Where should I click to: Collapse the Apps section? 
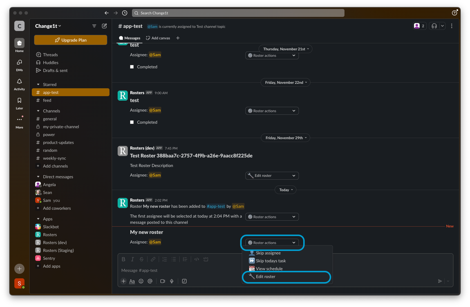38,219
